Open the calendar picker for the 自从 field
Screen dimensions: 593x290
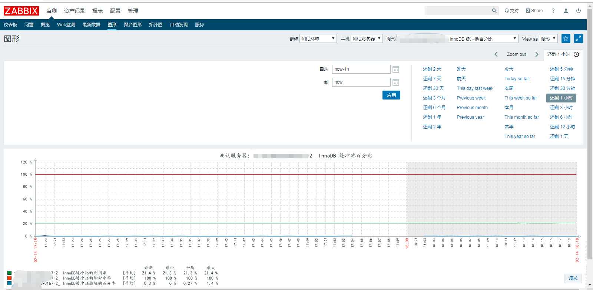(396, 70)
